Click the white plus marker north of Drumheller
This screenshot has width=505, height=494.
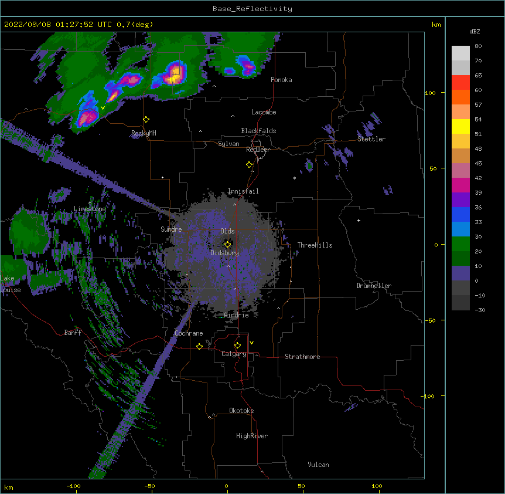click(x=359, y=220)
